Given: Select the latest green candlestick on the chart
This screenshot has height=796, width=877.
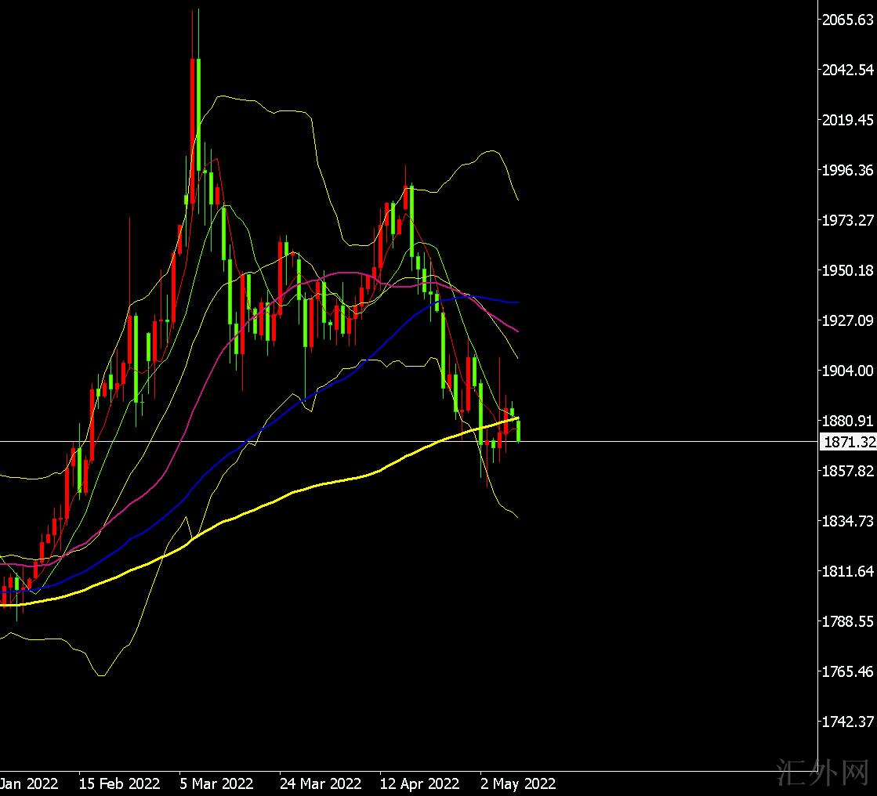Looking at the screenshot, I should [x=518, y=430].
